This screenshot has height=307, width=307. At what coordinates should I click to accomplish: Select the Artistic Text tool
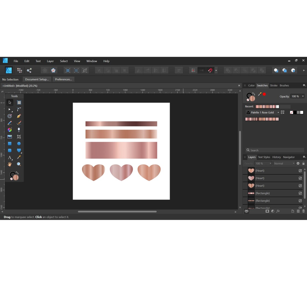click(x=10, y=158)
